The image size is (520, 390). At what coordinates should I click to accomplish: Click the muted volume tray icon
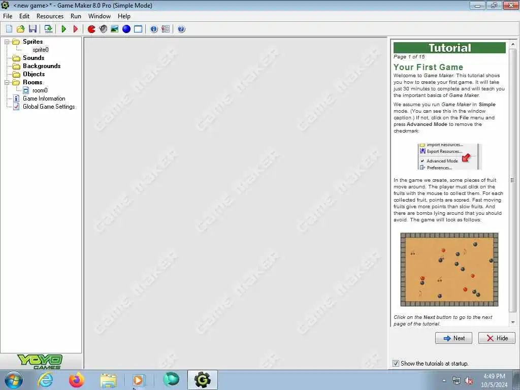469,381
